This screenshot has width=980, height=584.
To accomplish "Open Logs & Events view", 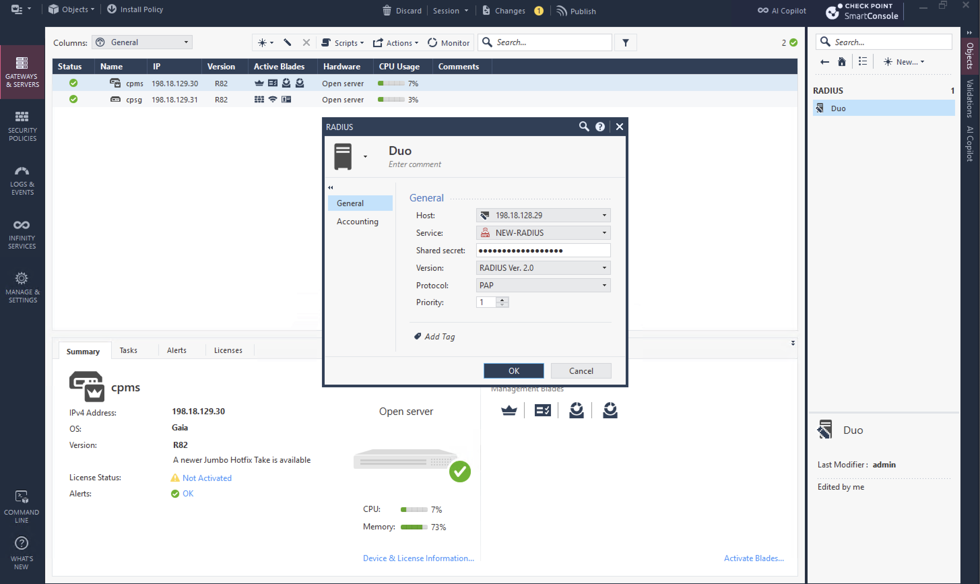I will coord(22,180).
